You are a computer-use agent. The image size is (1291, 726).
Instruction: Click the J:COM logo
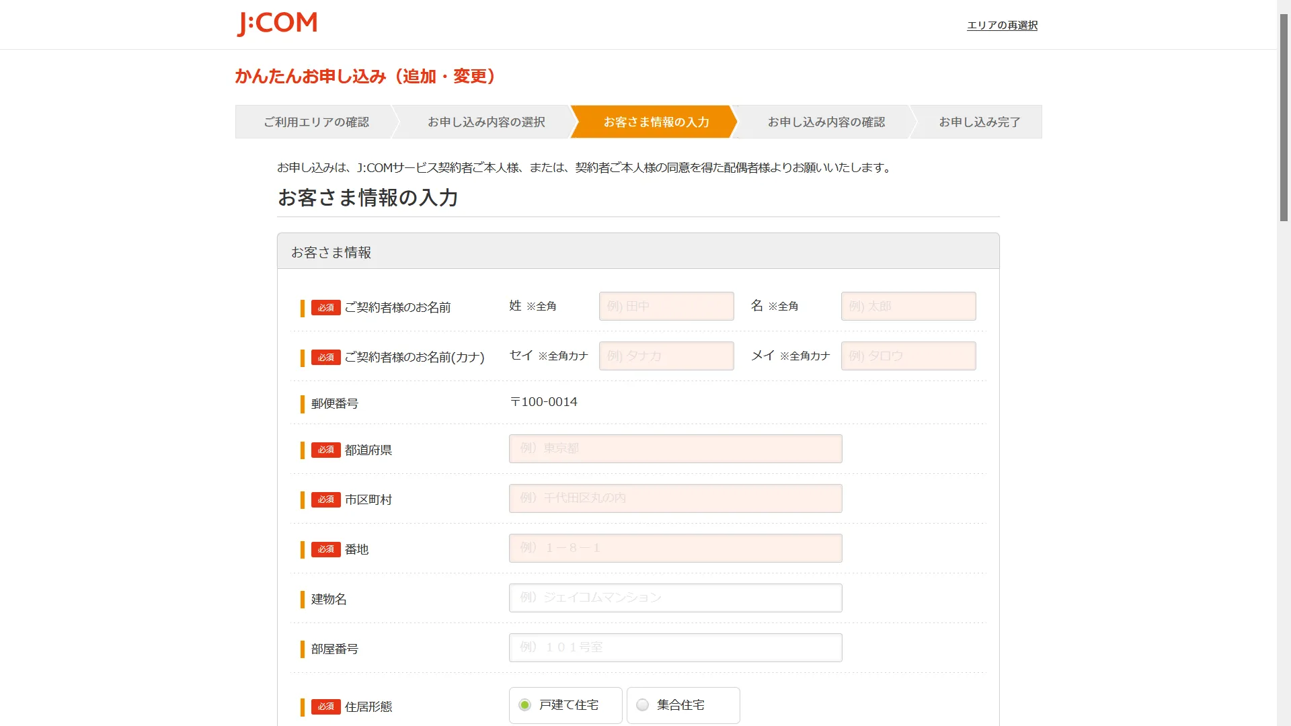click(x=277, y=23)
